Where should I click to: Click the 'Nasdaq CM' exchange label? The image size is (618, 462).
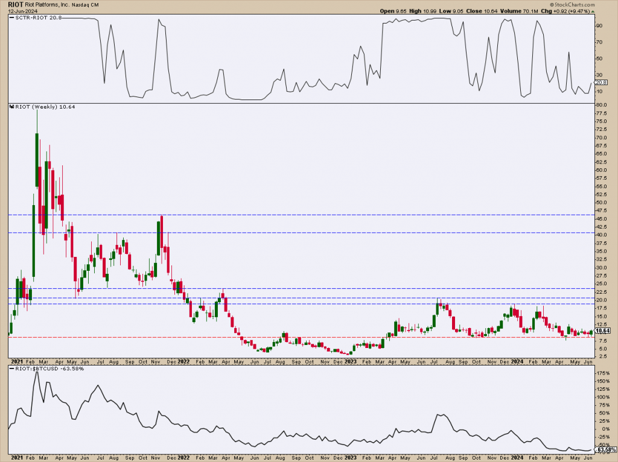click(86, 5)
